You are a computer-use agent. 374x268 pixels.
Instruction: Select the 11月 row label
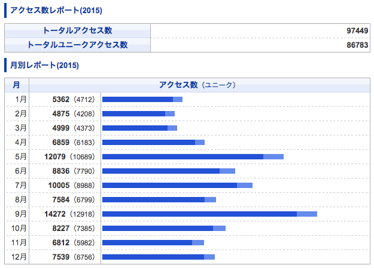[19, 242]
